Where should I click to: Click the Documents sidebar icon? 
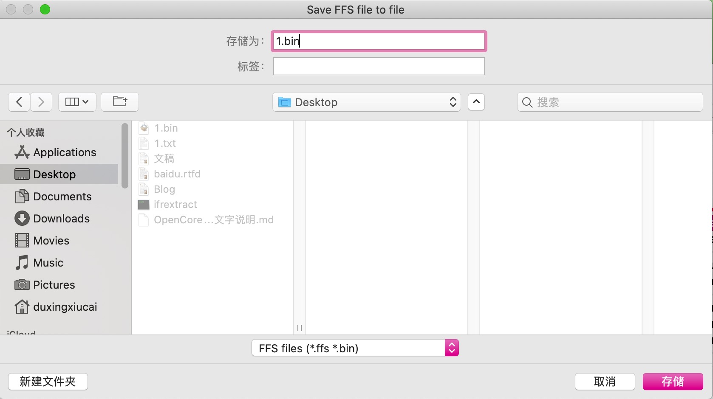pyautogui.click(x=22, y=196)
